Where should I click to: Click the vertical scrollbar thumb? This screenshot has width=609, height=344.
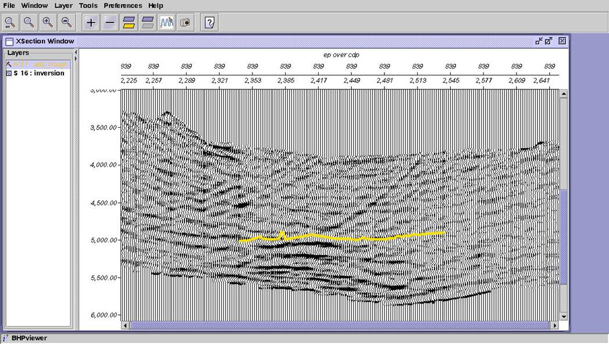564,237
